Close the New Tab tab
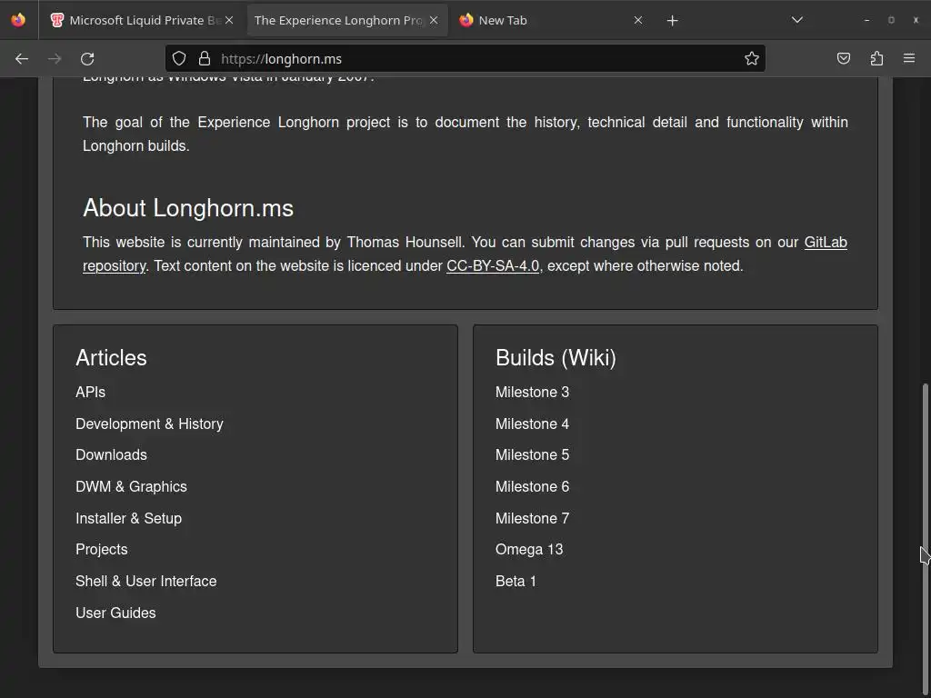931x698 pixels. (x=638, y=20)
